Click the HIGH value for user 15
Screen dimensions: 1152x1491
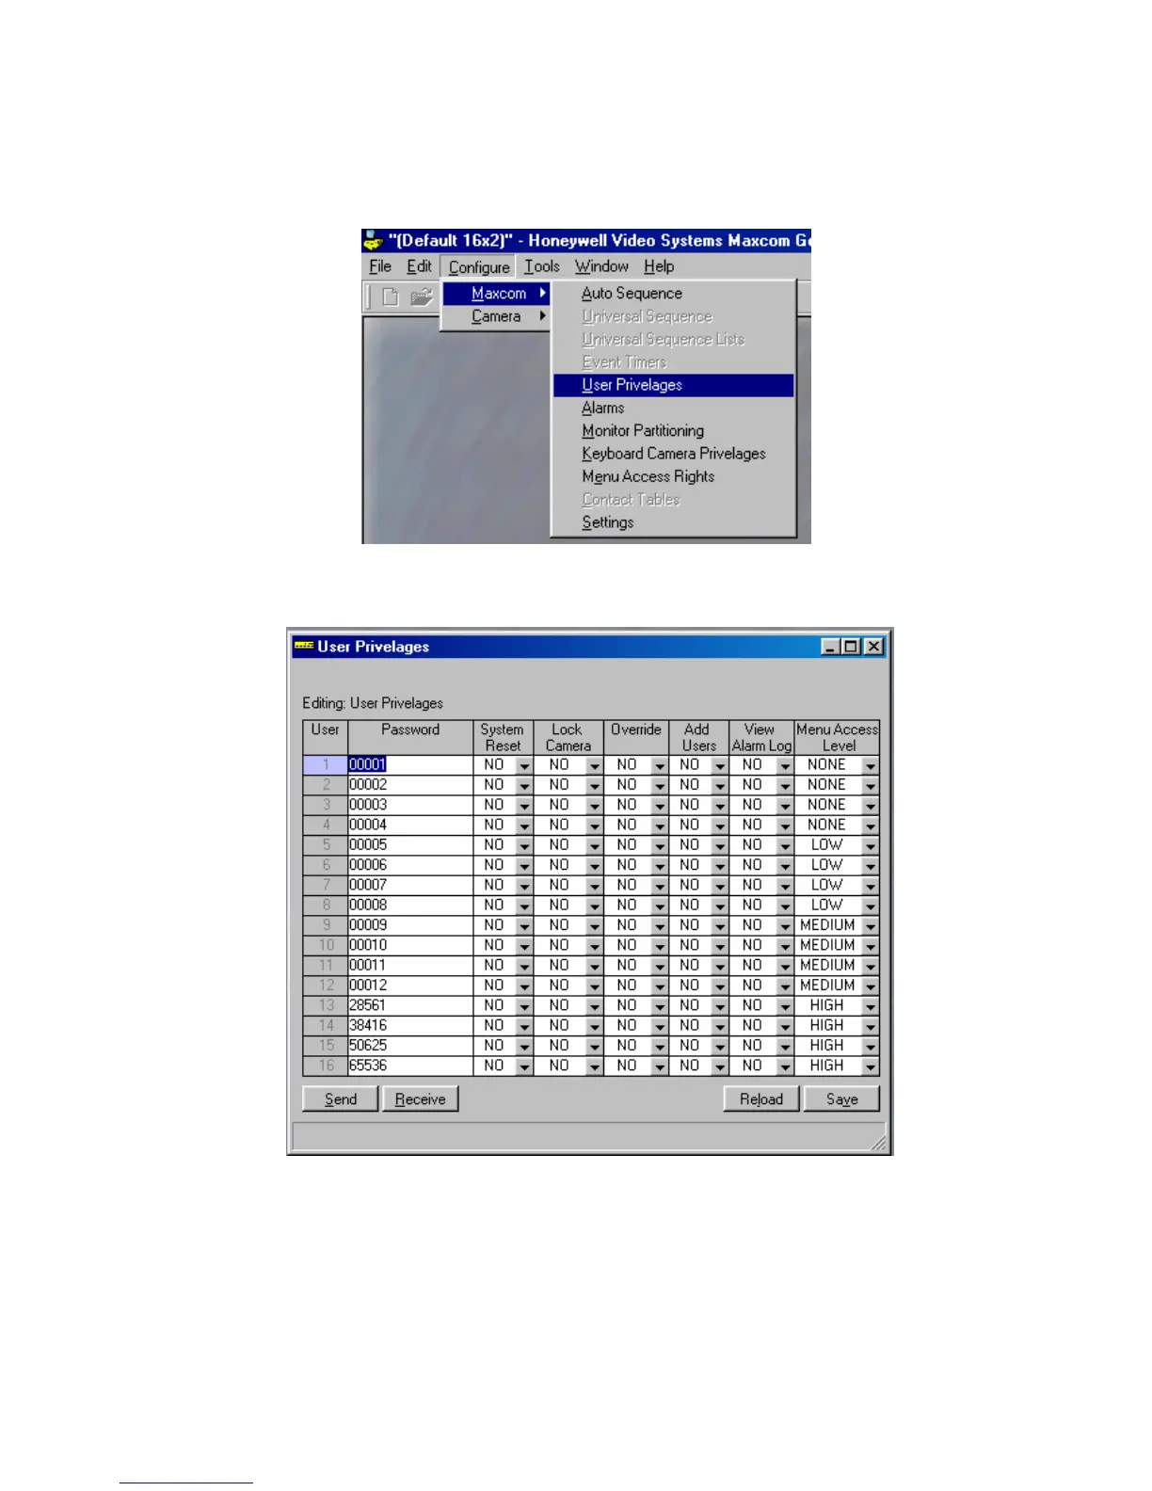(826, 1046)
